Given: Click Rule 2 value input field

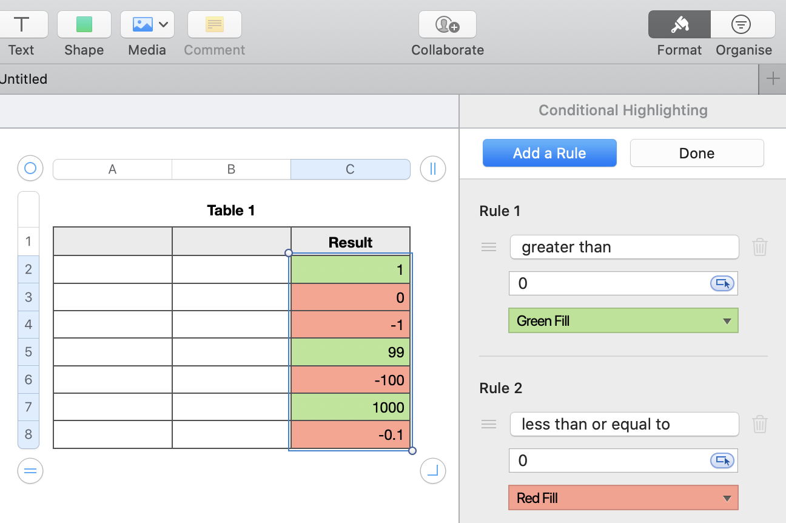Looking at the screenshot, I should (610, 461).
